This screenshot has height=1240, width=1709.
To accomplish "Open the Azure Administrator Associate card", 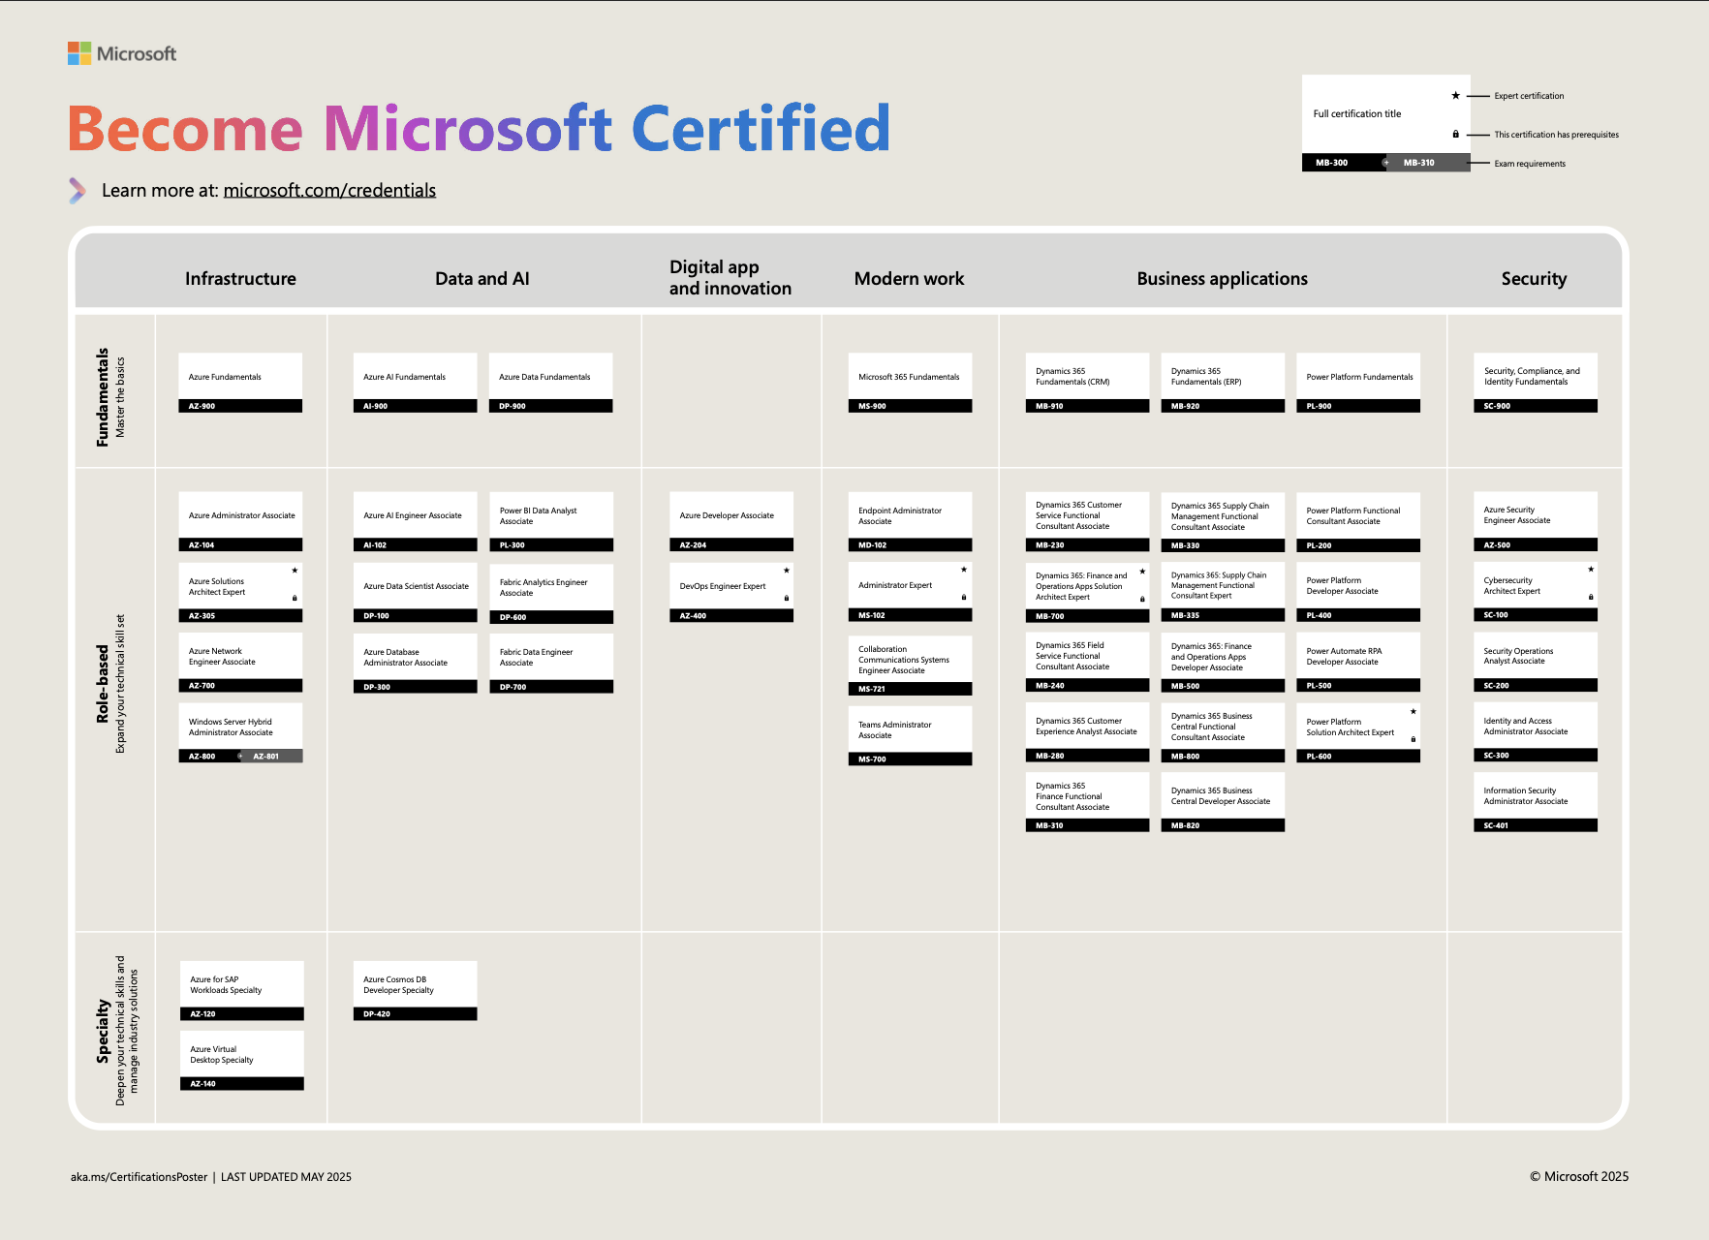I will [240, 521].
